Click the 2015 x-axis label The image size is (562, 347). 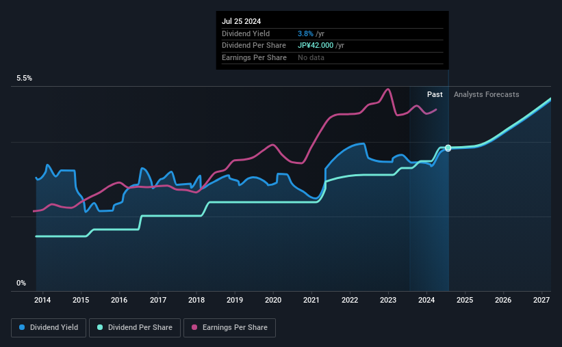point(81,300)
